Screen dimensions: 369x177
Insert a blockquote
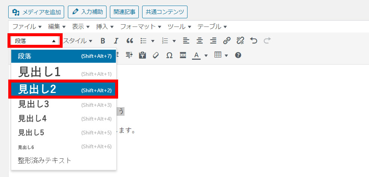(130, 41)
